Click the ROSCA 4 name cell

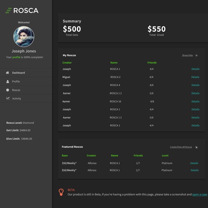[x=115, y=85]
